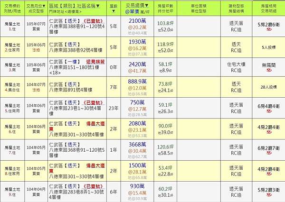Click 一樓 category in 2420萬 row
This screenshot has width=285, height=202.
click(x=72, y=62)
